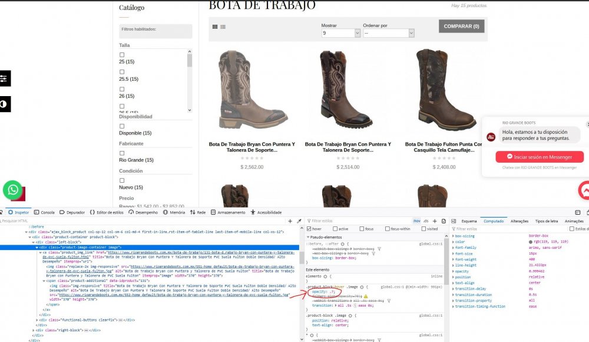Expand the right-block div node
The height and width of the screenshot is (342, 589).
34,330
